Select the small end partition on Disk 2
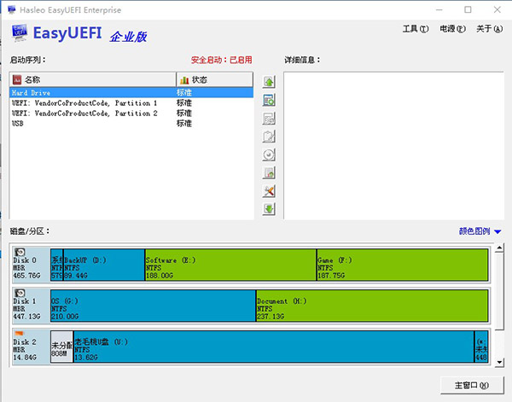This screenshot has width=512, height=402. tap(481, 347)
